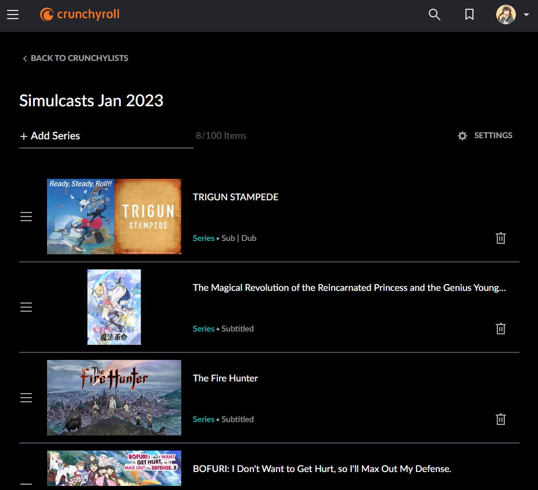Screen dimensions: 538x490
Task: Click the chevron on BACK TO CRUNCHYLISTS
Action: [24, 58]
